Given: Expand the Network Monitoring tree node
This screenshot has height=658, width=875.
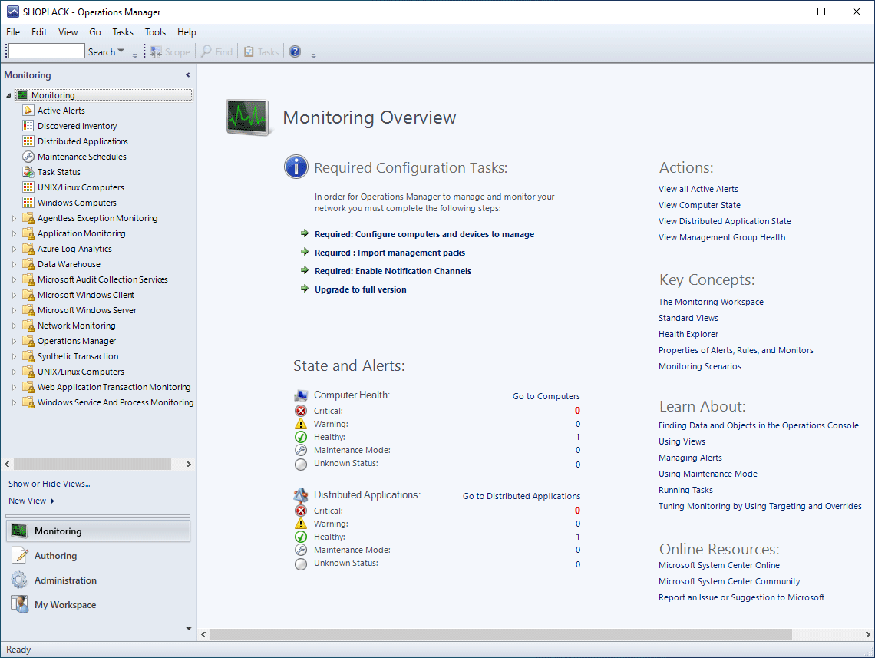Looking at the screenshot, I should click(x=14, y=326).
